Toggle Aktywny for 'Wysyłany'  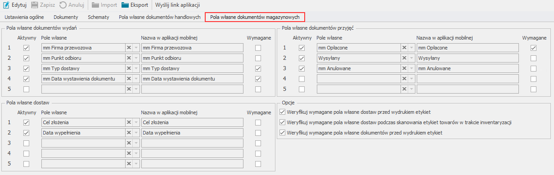click(302, 58)
